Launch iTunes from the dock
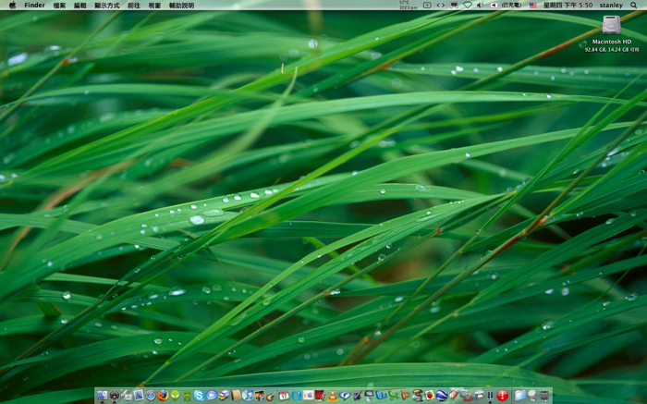This screenshot has height=404, width=647. click(x=248, y=396)
